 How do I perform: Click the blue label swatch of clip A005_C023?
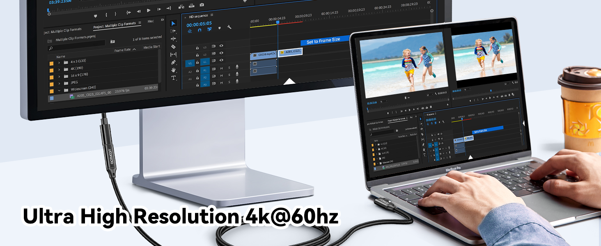[x=52, y=98]
